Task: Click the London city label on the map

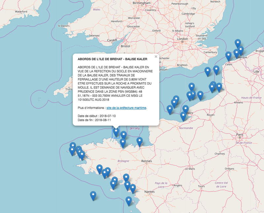Action: (182, 39)
